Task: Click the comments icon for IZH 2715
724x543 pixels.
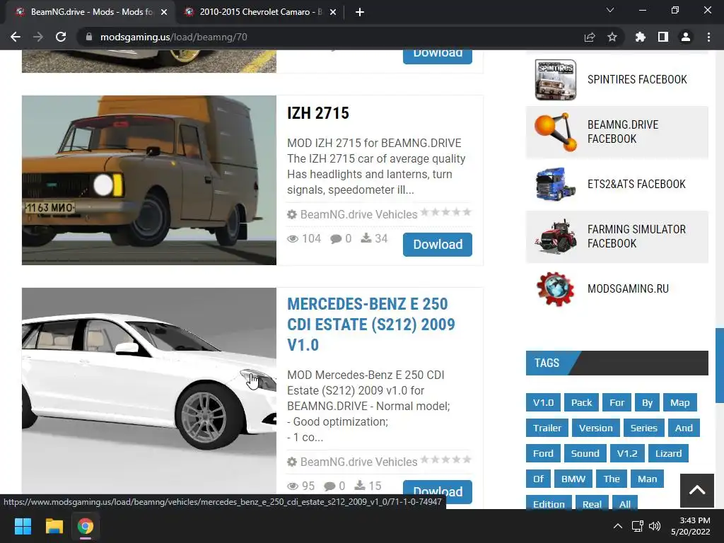Action: click(x=336, y=239)
